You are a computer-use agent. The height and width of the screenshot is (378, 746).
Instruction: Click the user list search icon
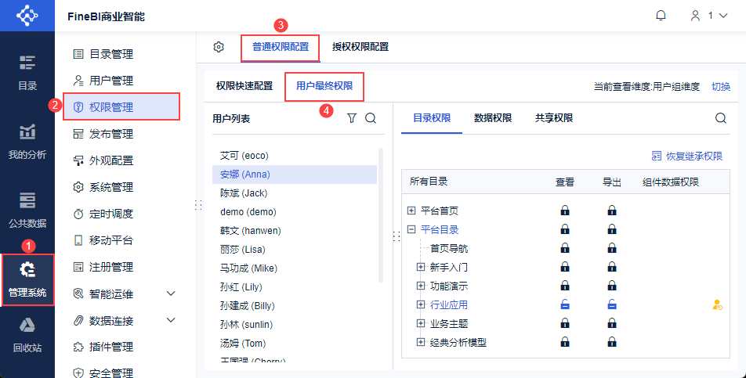coord(371,118)
